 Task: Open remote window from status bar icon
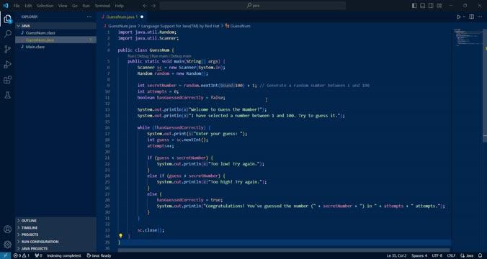tap(5, 255)
